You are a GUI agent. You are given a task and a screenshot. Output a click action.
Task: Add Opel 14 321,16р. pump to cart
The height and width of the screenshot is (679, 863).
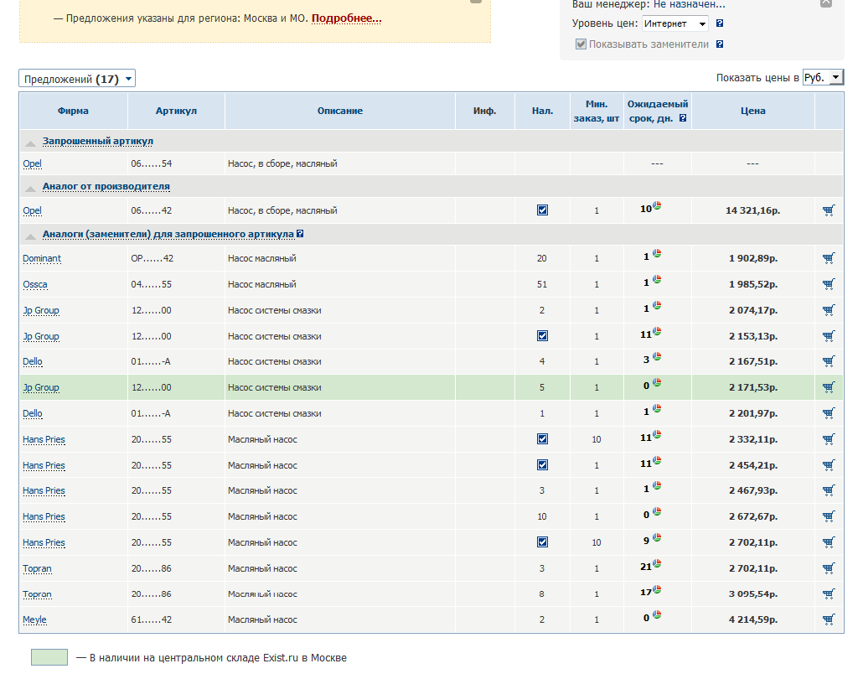tap(829, 210)
